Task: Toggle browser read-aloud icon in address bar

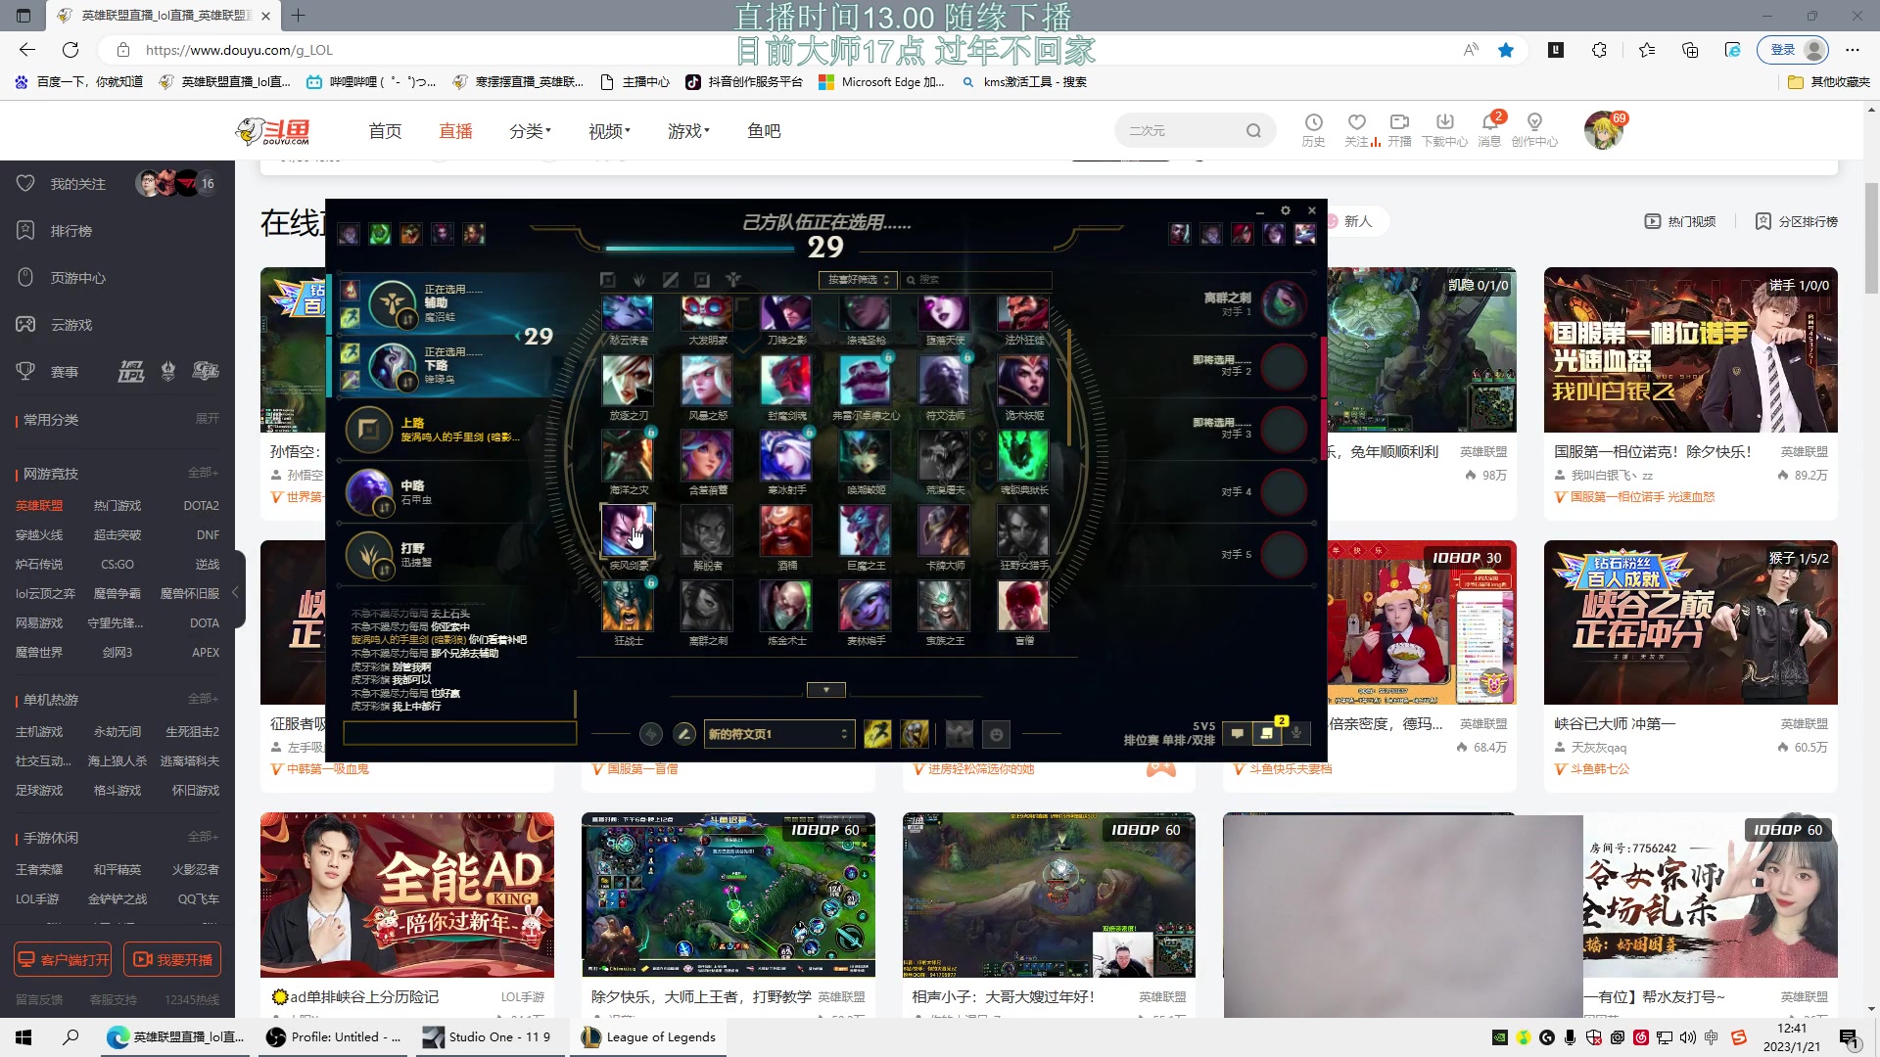Action: click(x=1471, y=50)
